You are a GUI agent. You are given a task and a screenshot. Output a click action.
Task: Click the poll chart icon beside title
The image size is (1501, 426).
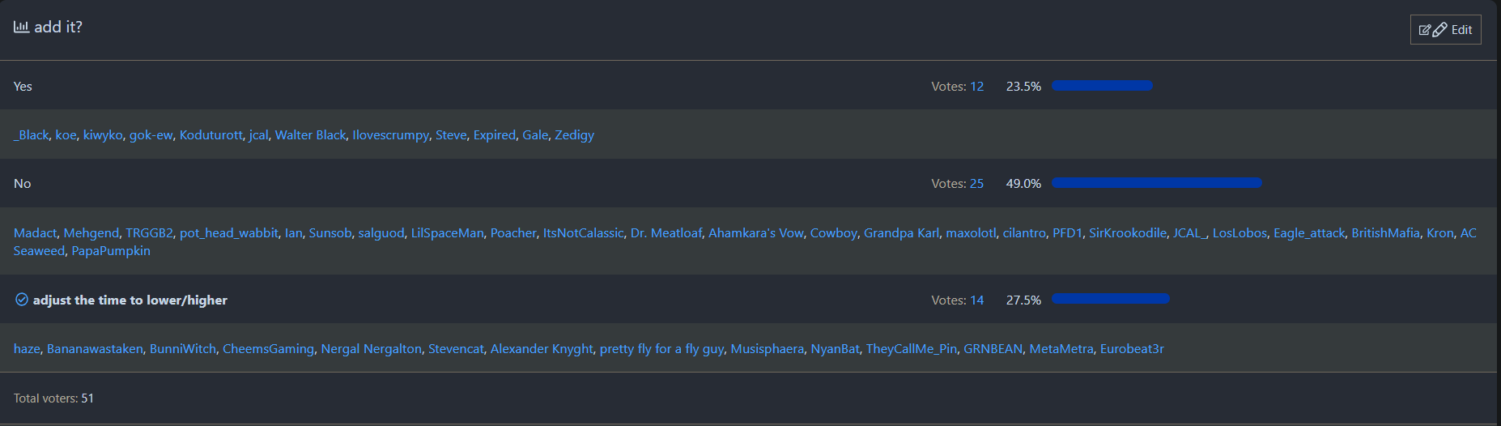[x=21, y=27]
